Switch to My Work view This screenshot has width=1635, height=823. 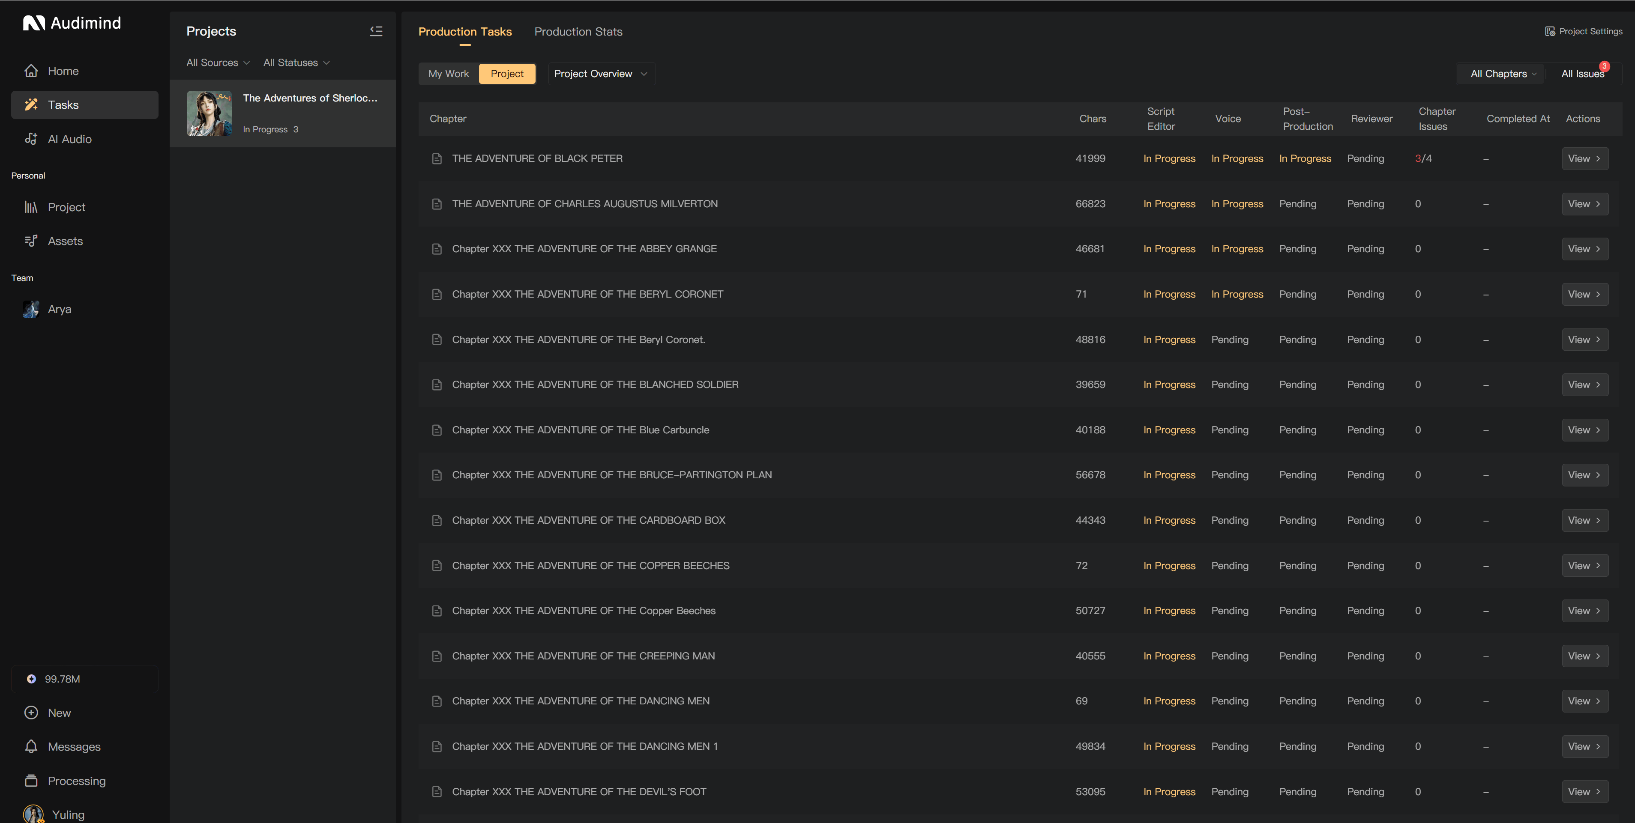pos(448,74)
